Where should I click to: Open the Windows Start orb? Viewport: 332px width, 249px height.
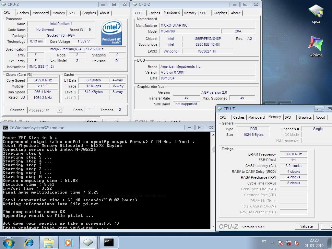(x=8, y=243)
